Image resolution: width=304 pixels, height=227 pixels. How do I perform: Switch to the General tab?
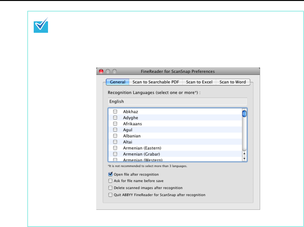pos(117,82)
